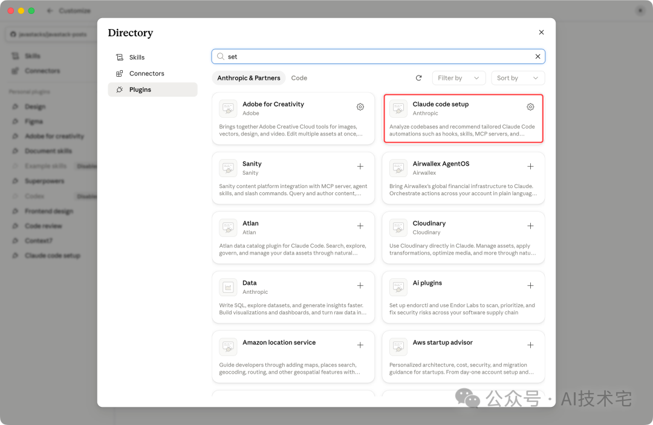Click the Amazon location service thumbnail
Image resolution: width=653 pixels, height=425 pixels.
228,347
